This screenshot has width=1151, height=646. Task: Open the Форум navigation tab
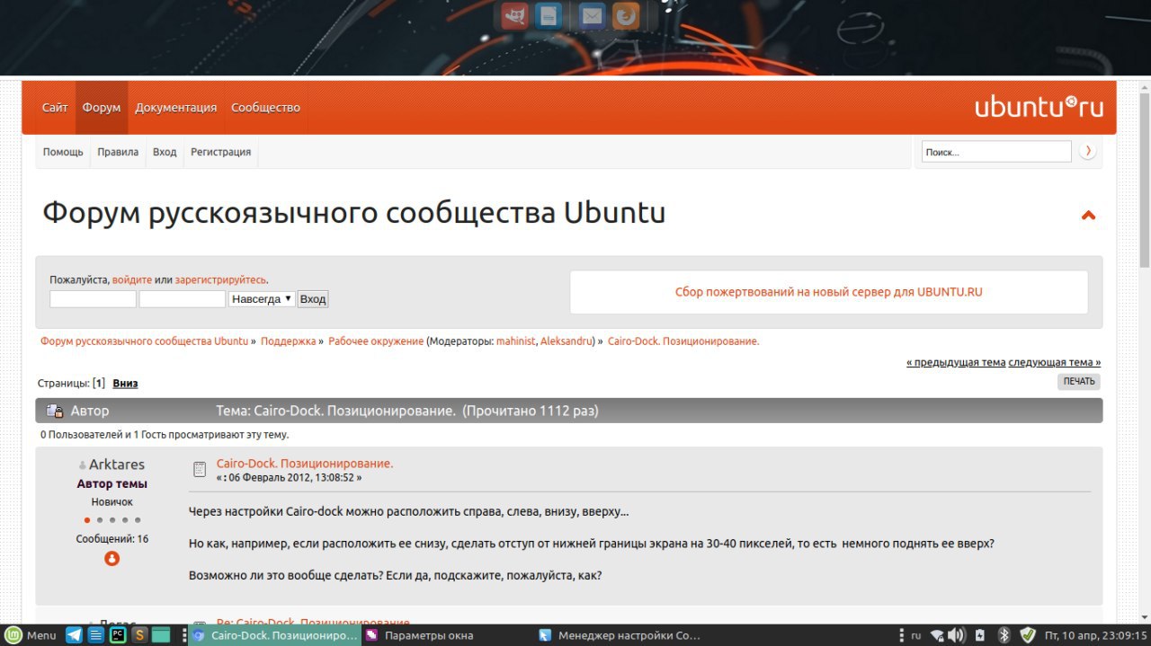[x=102, y=107]
